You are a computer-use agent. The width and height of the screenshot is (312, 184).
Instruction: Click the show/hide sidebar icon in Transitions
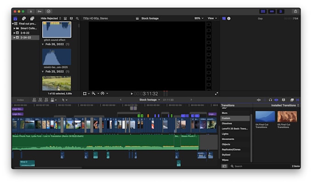[224, 166]
